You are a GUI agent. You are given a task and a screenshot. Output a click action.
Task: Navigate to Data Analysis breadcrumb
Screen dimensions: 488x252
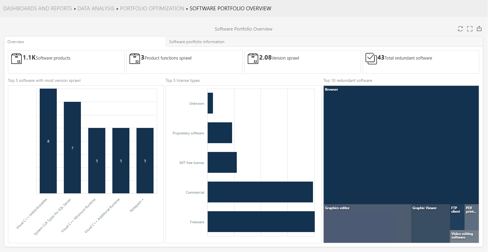coord(96,9)
